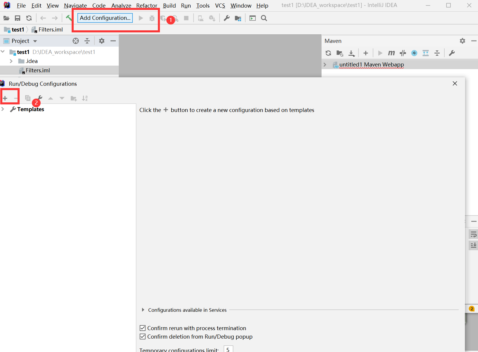Viewport: 478px width, 352px height.
Task: Collapse the test1 project root node
Action: pos(3,52)
